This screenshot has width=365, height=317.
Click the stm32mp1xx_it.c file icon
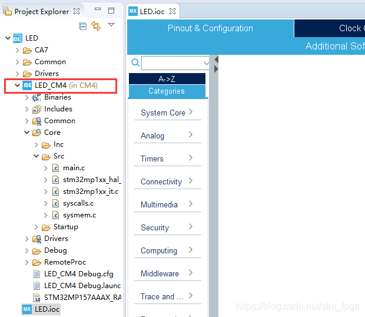tap(56, 191)
